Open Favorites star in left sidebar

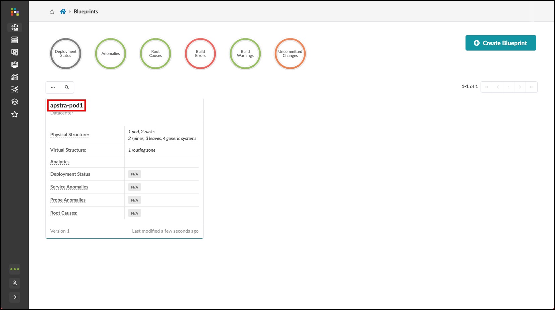tap(15, 114)
